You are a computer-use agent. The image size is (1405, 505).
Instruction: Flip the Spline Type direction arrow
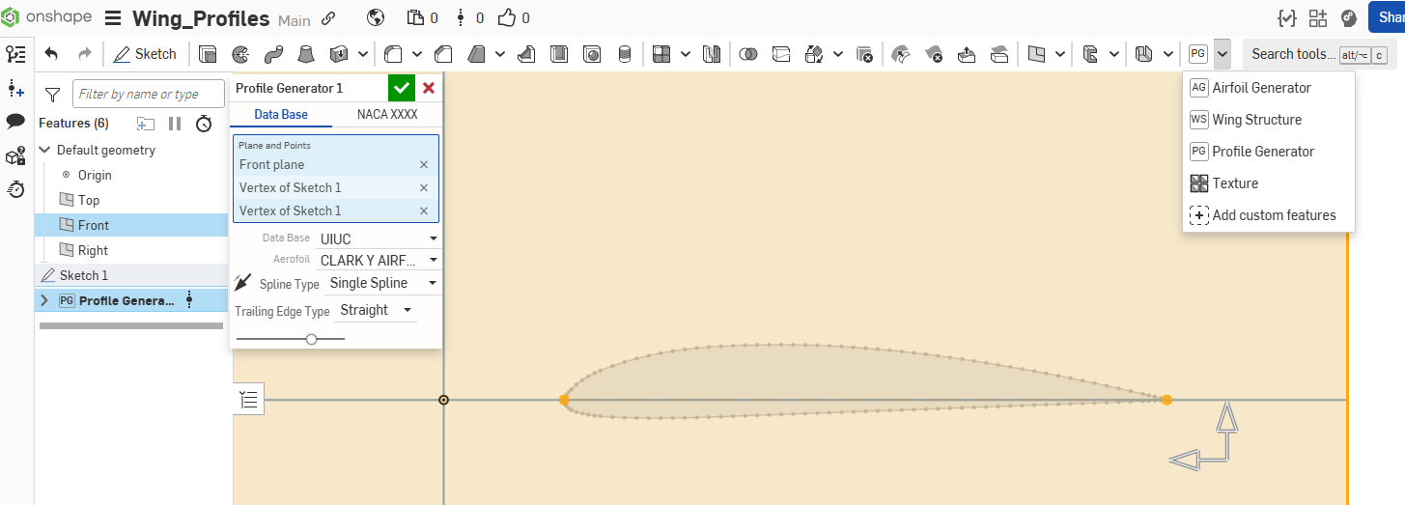pyautogui.click(x=242, y=283)
